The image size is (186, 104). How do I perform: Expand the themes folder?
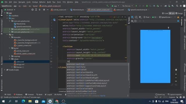(x=12, y=67)
